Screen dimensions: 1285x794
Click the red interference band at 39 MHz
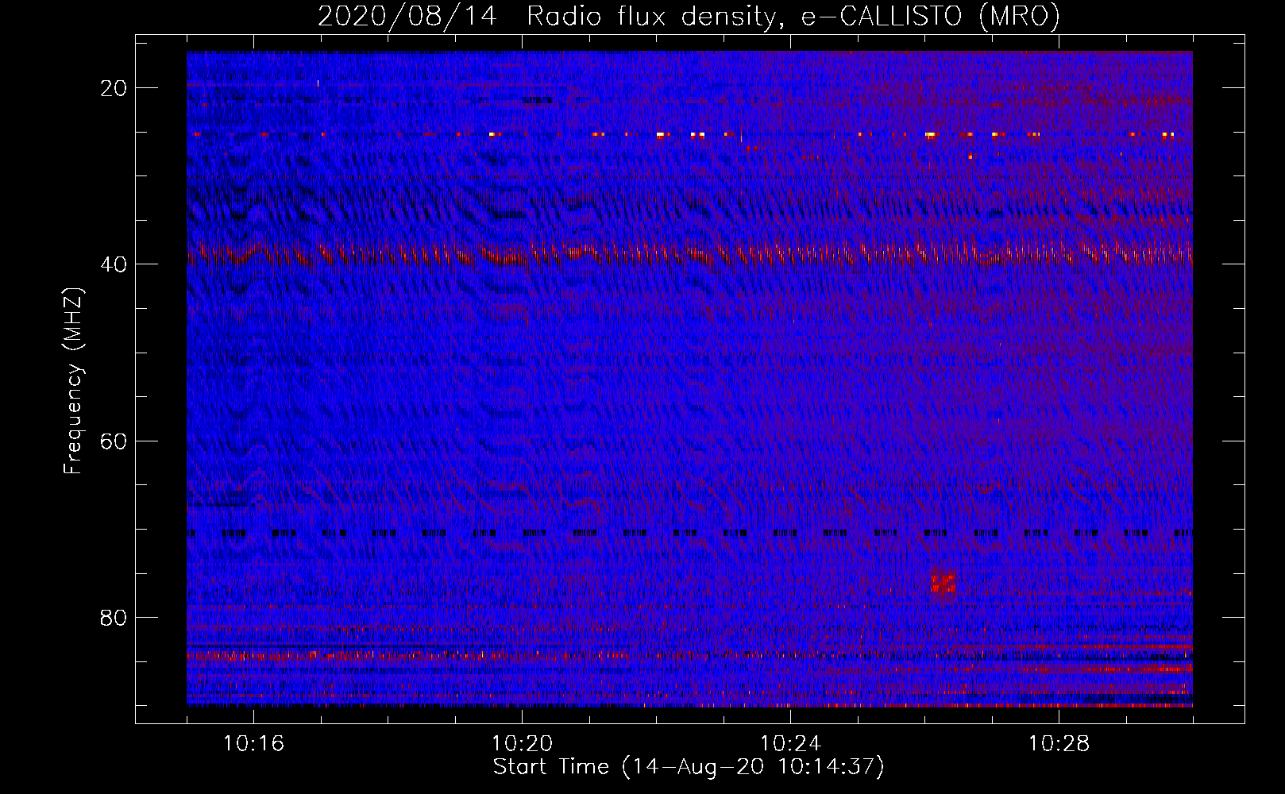point(689,254)
